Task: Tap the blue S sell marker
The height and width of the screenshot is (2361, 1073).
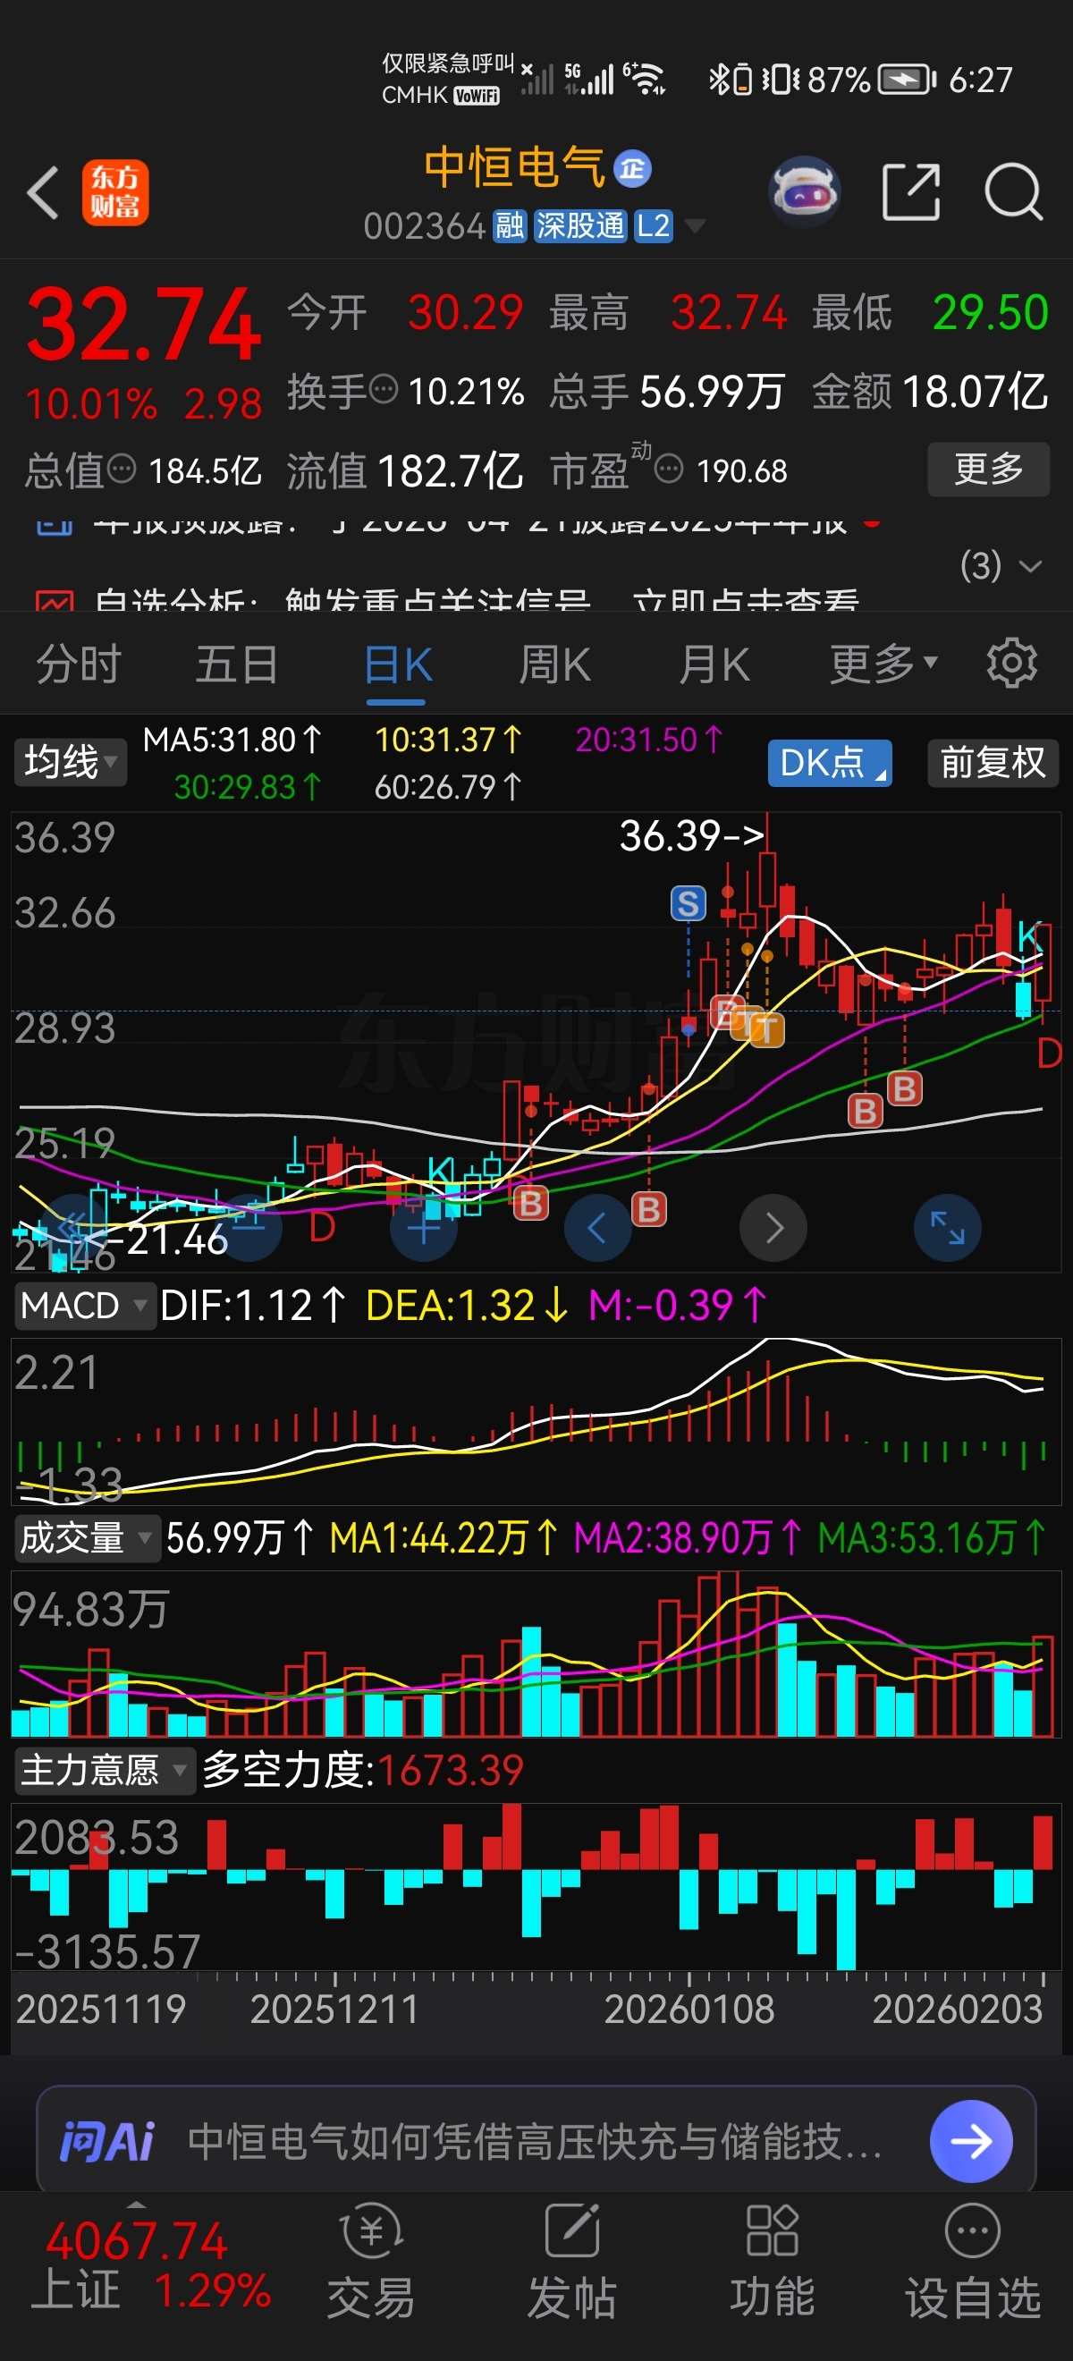Action: [689, 902]
